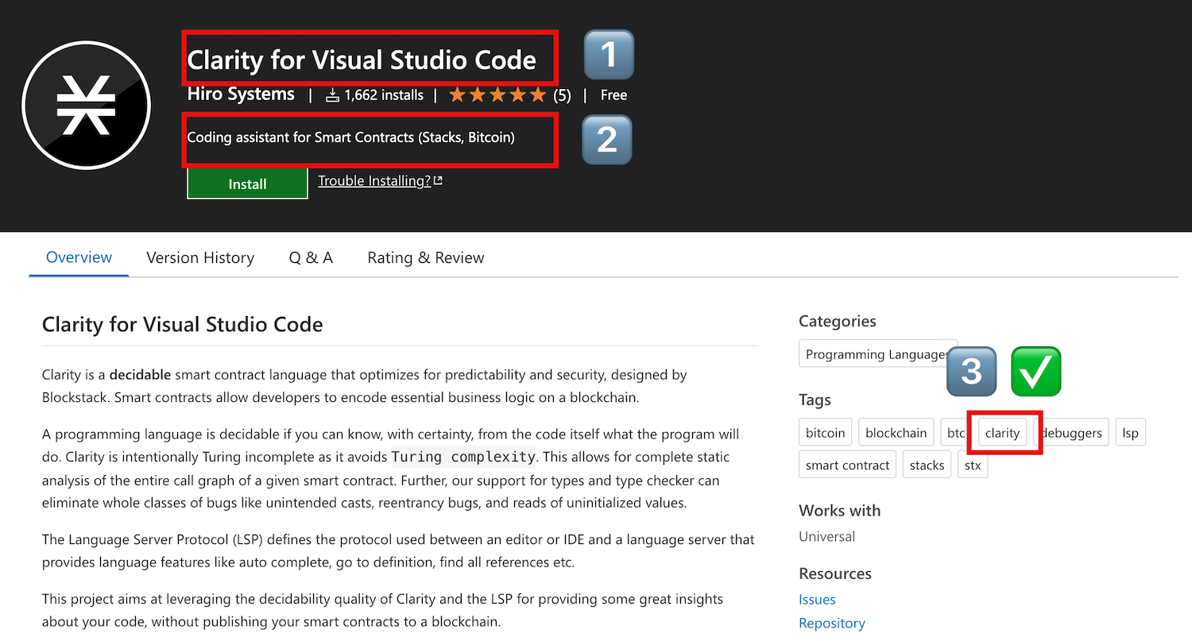Click the external link icon beside Trouble Installing
Viewport: 1192px width, 641px height.
[438, 180]
